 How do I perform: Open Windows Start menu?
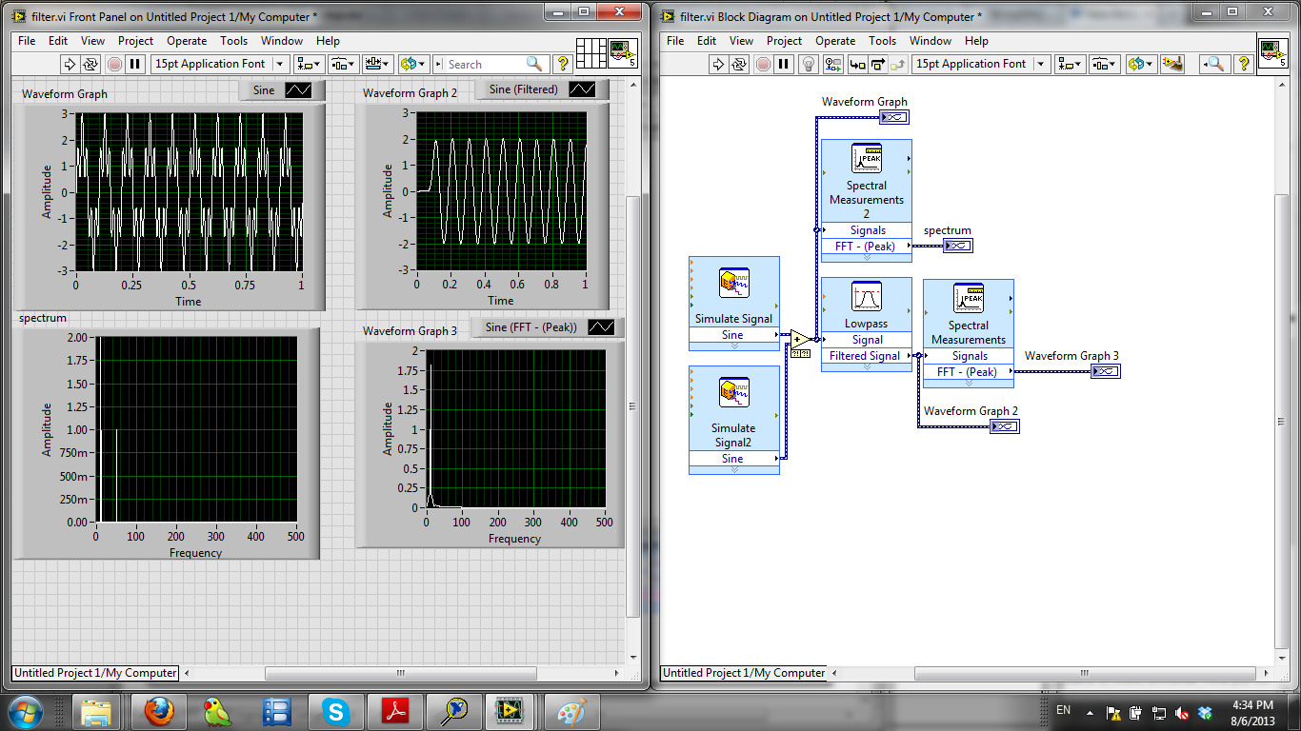coord(25,711)
